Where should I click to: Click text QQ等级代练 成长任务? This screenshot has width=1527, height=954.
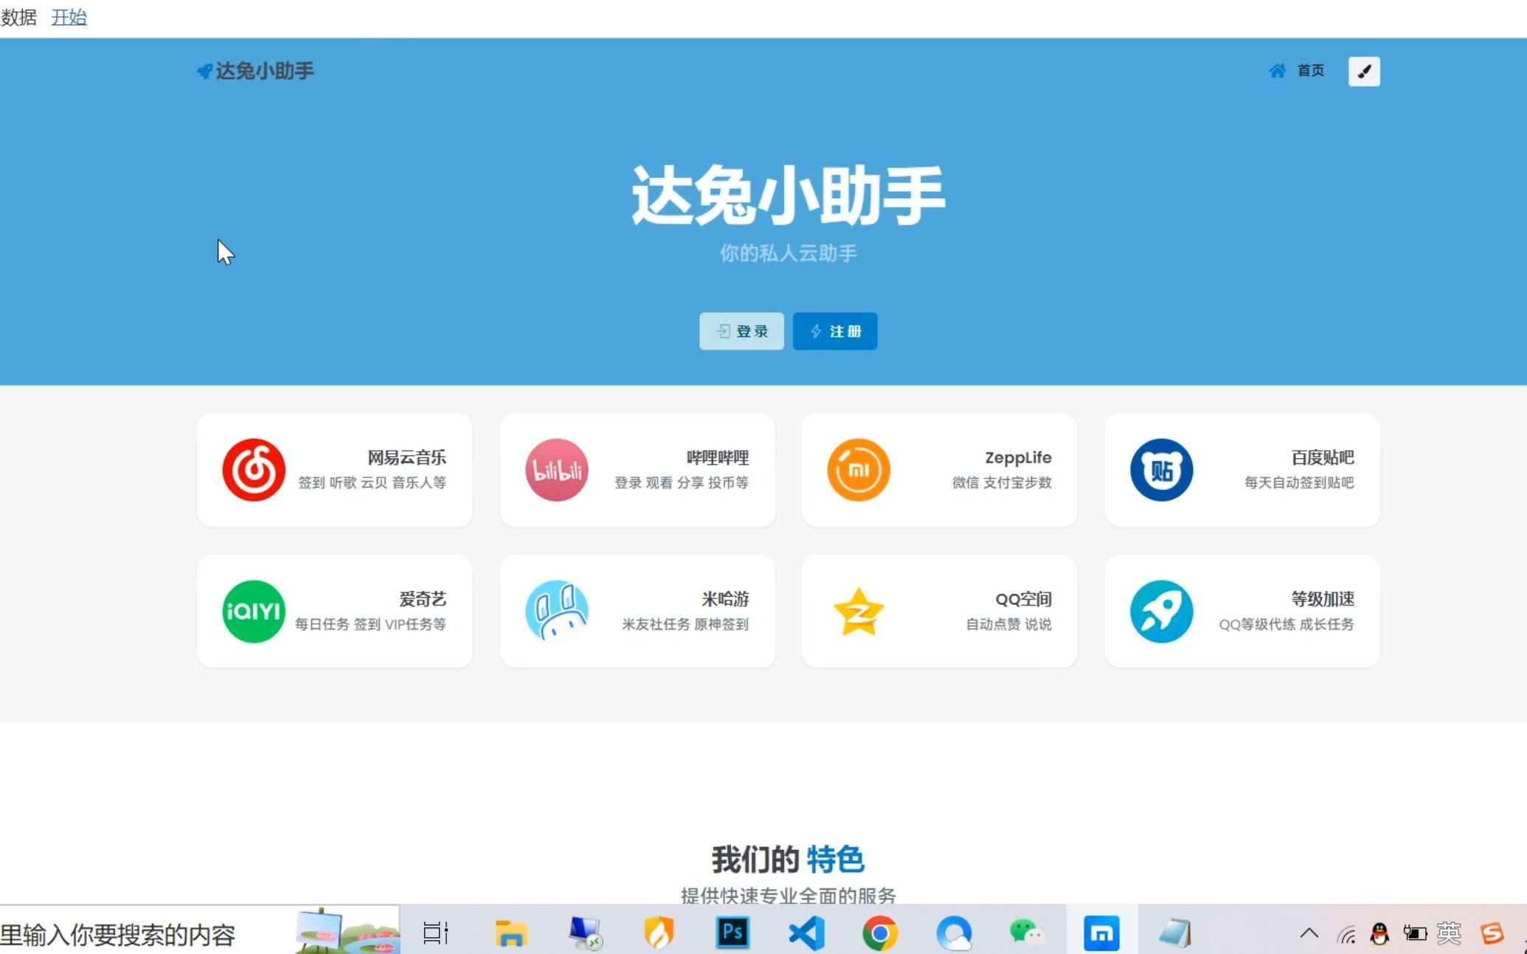tap(1287, 624)
